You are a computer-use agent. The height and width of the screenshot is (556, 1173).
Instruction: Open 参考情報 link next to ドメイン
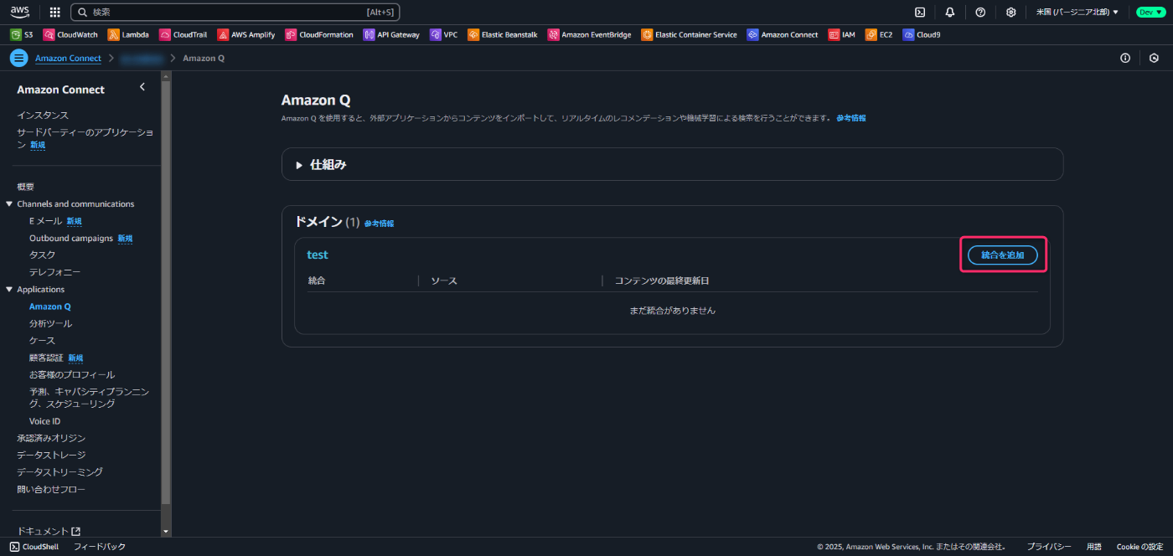(379, 224)
